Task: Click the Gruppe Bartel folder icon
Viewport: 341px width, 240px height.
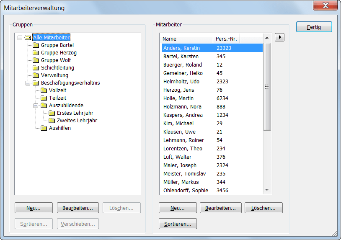Action: coord(36,45)
